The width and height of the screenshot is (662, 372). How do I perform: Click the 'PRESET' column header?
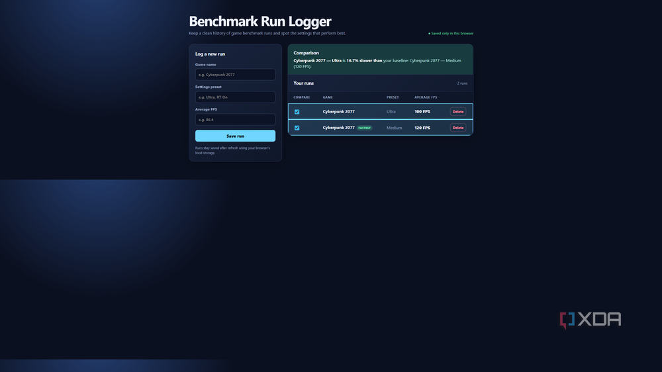[x=393, y=97]
